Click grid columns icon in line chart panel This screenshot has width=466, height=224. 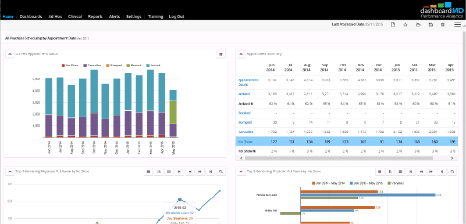pyautogui.click(x=169, y=172)
